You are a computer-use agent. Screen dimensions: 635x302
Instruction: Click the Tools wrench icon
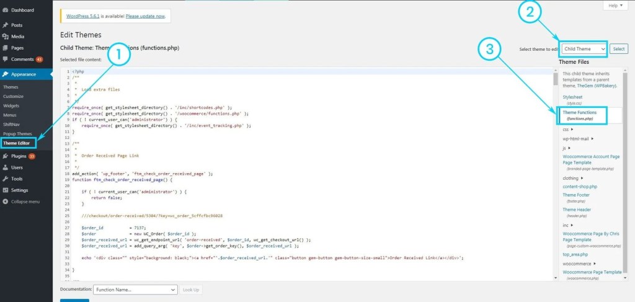pos(5,179)
